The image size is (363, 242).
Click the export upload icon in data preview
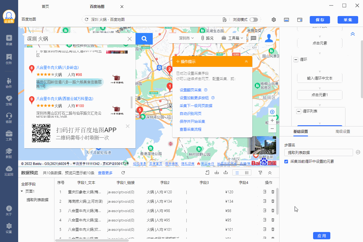pos(225,172)
